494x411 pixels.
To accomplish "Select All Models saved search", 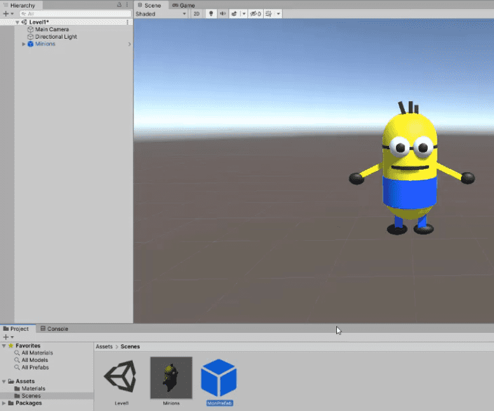I will (35, 360).
